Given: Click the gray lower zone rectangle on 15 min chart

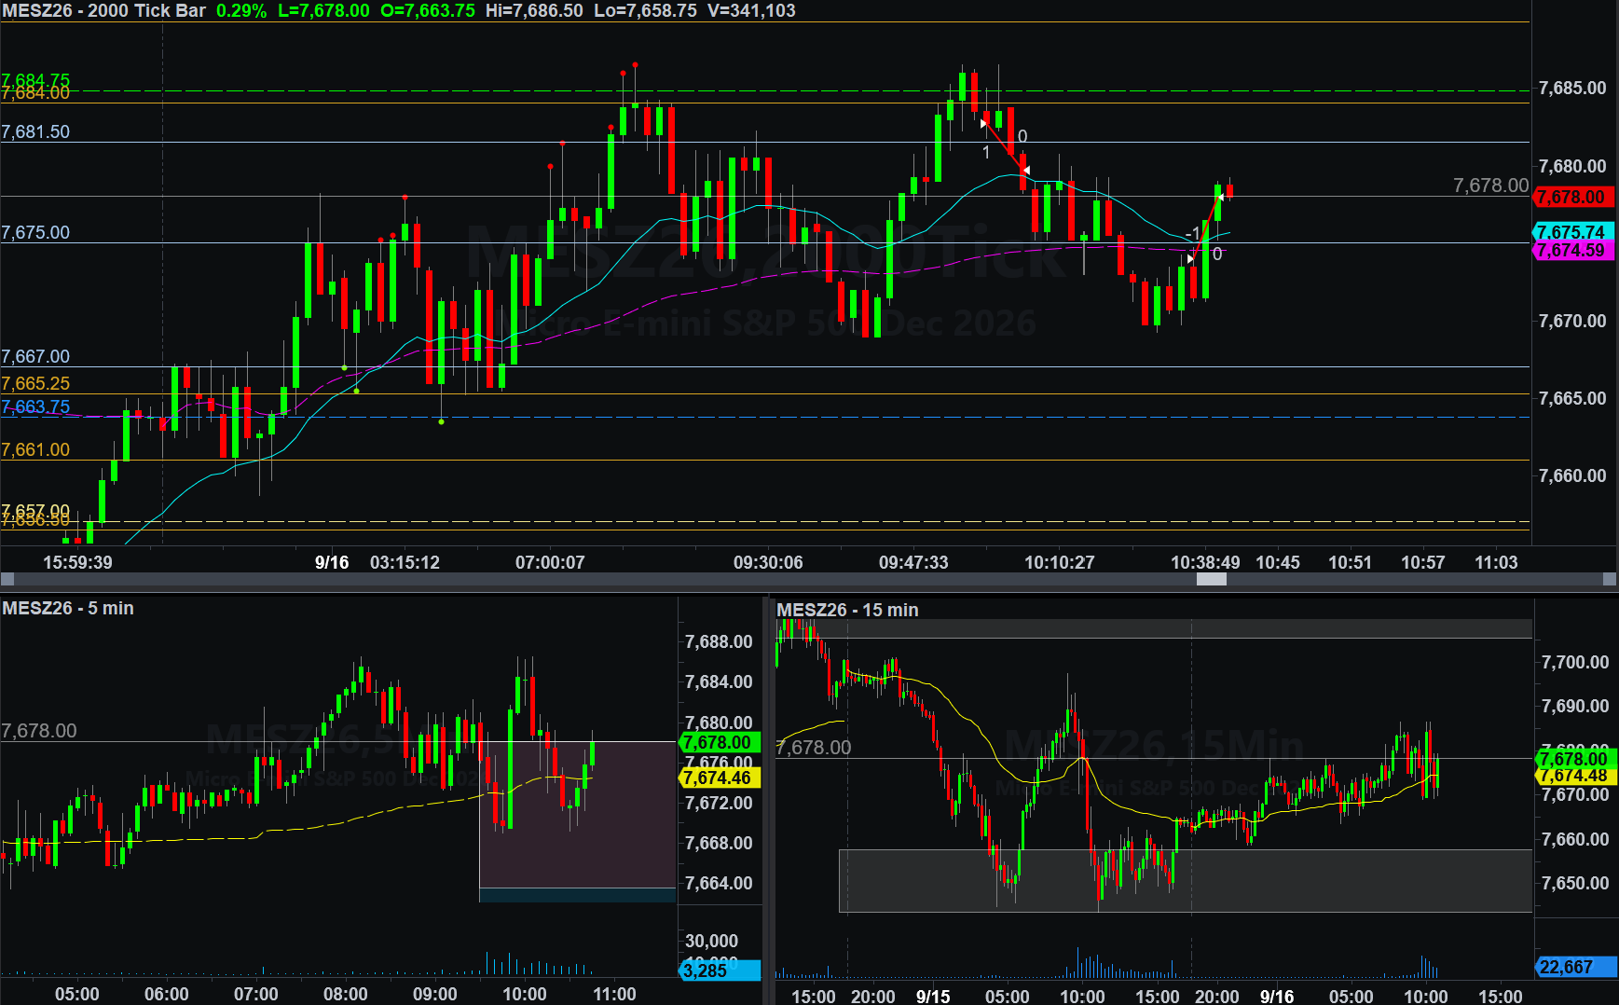Looking at the screenshot, I should 1186,880.
